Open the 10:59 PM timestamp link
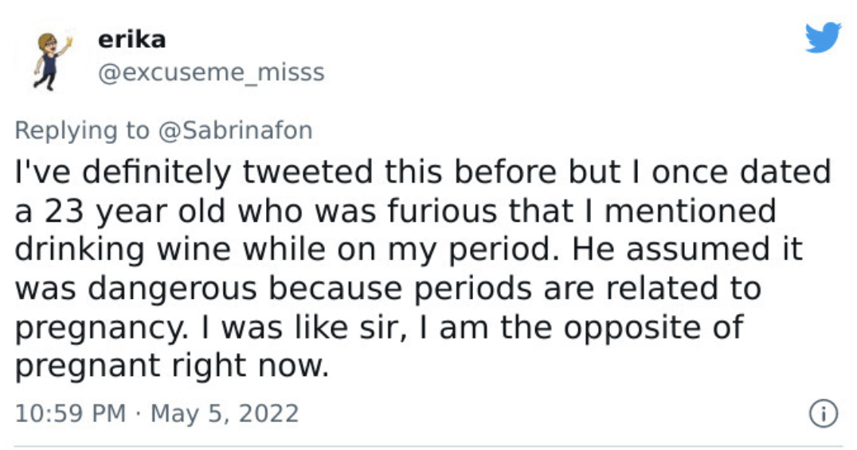This screenshot has height=450, width=857. tap(71, 413)
